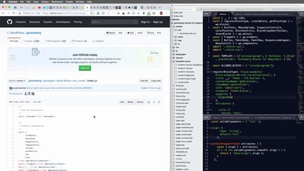304x171 pixels.
Task: Fold the registerBlockType code at line 13
Action: click(211, 72)
